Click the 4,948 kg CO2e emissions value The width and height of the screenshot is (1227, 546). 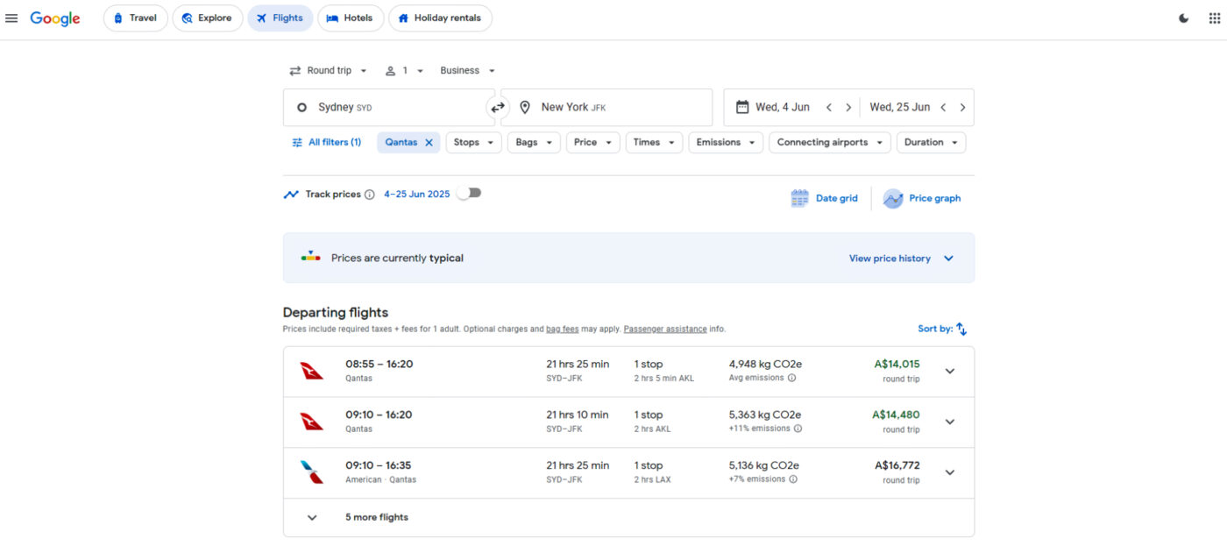coord(765,365)
